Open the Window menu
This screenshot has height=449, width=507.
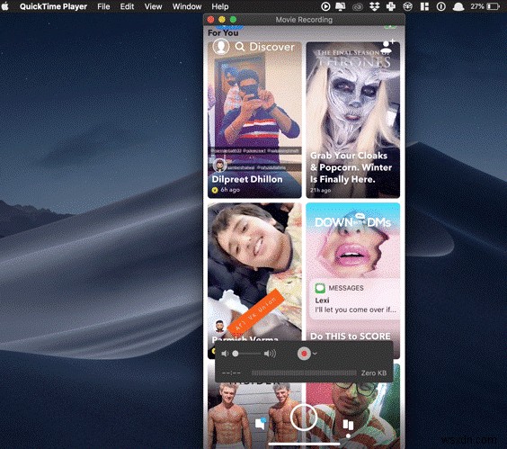[x=187, y=6]
